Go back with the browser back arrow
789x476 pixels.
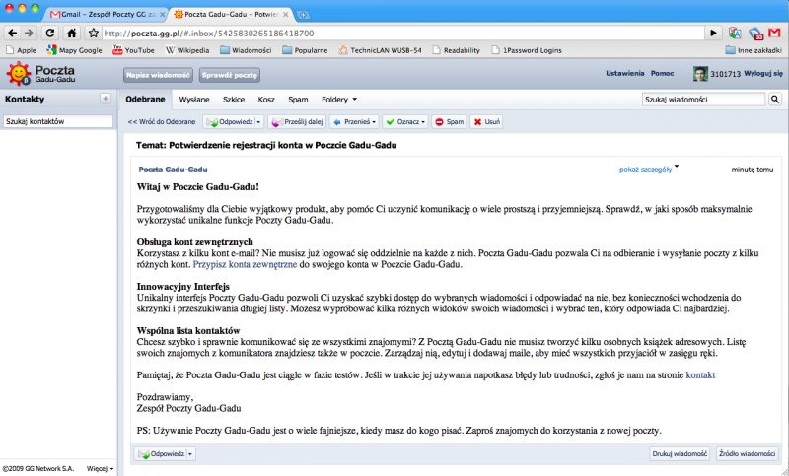(12, 34)
